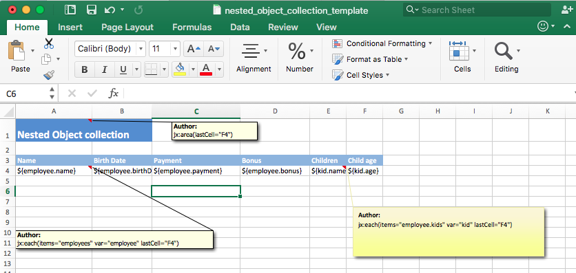Select cell containing ${employee.payment}

pos(196,171)
